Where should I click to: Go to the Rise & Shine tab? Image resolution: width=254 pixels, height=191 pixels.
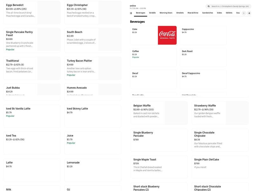pos(193,13)
